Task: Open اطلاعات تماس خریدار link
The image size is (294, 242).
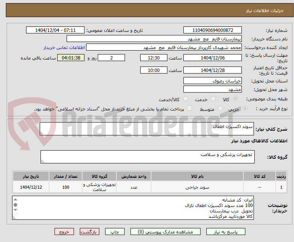Action: click(64, 47)
